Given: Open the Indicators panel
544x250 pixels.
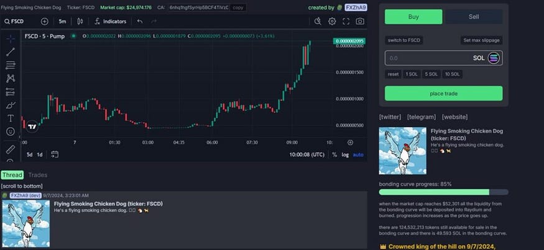Looking at the screenshot, I should pos(111,22).
